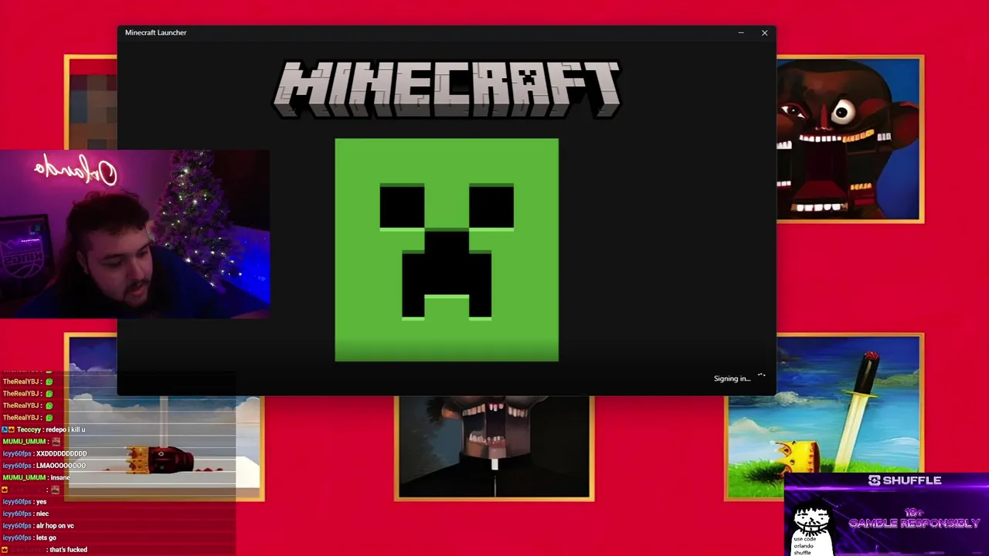Screen dimensions: 989x556
Task: Click the sword and crown painting
Action: [824, 417]
